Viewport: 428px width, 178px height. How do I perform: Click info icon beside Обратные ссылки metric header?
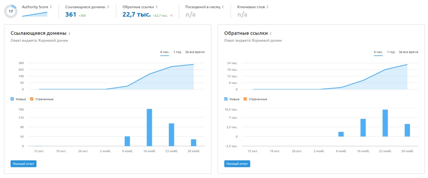(157, 7)
